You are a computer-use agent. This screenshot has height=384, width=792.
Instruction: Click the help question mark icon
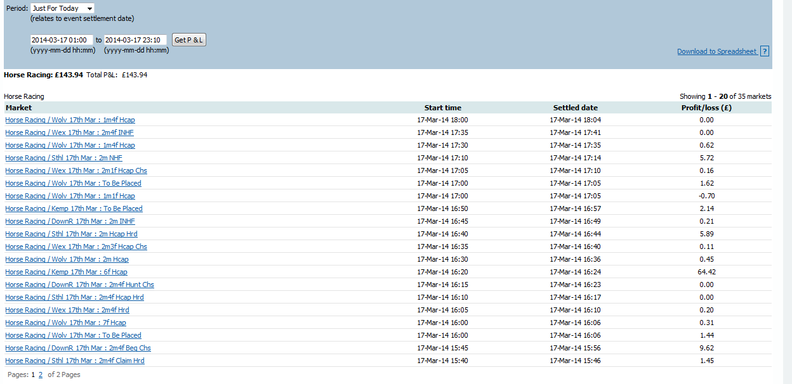(765, 51)
